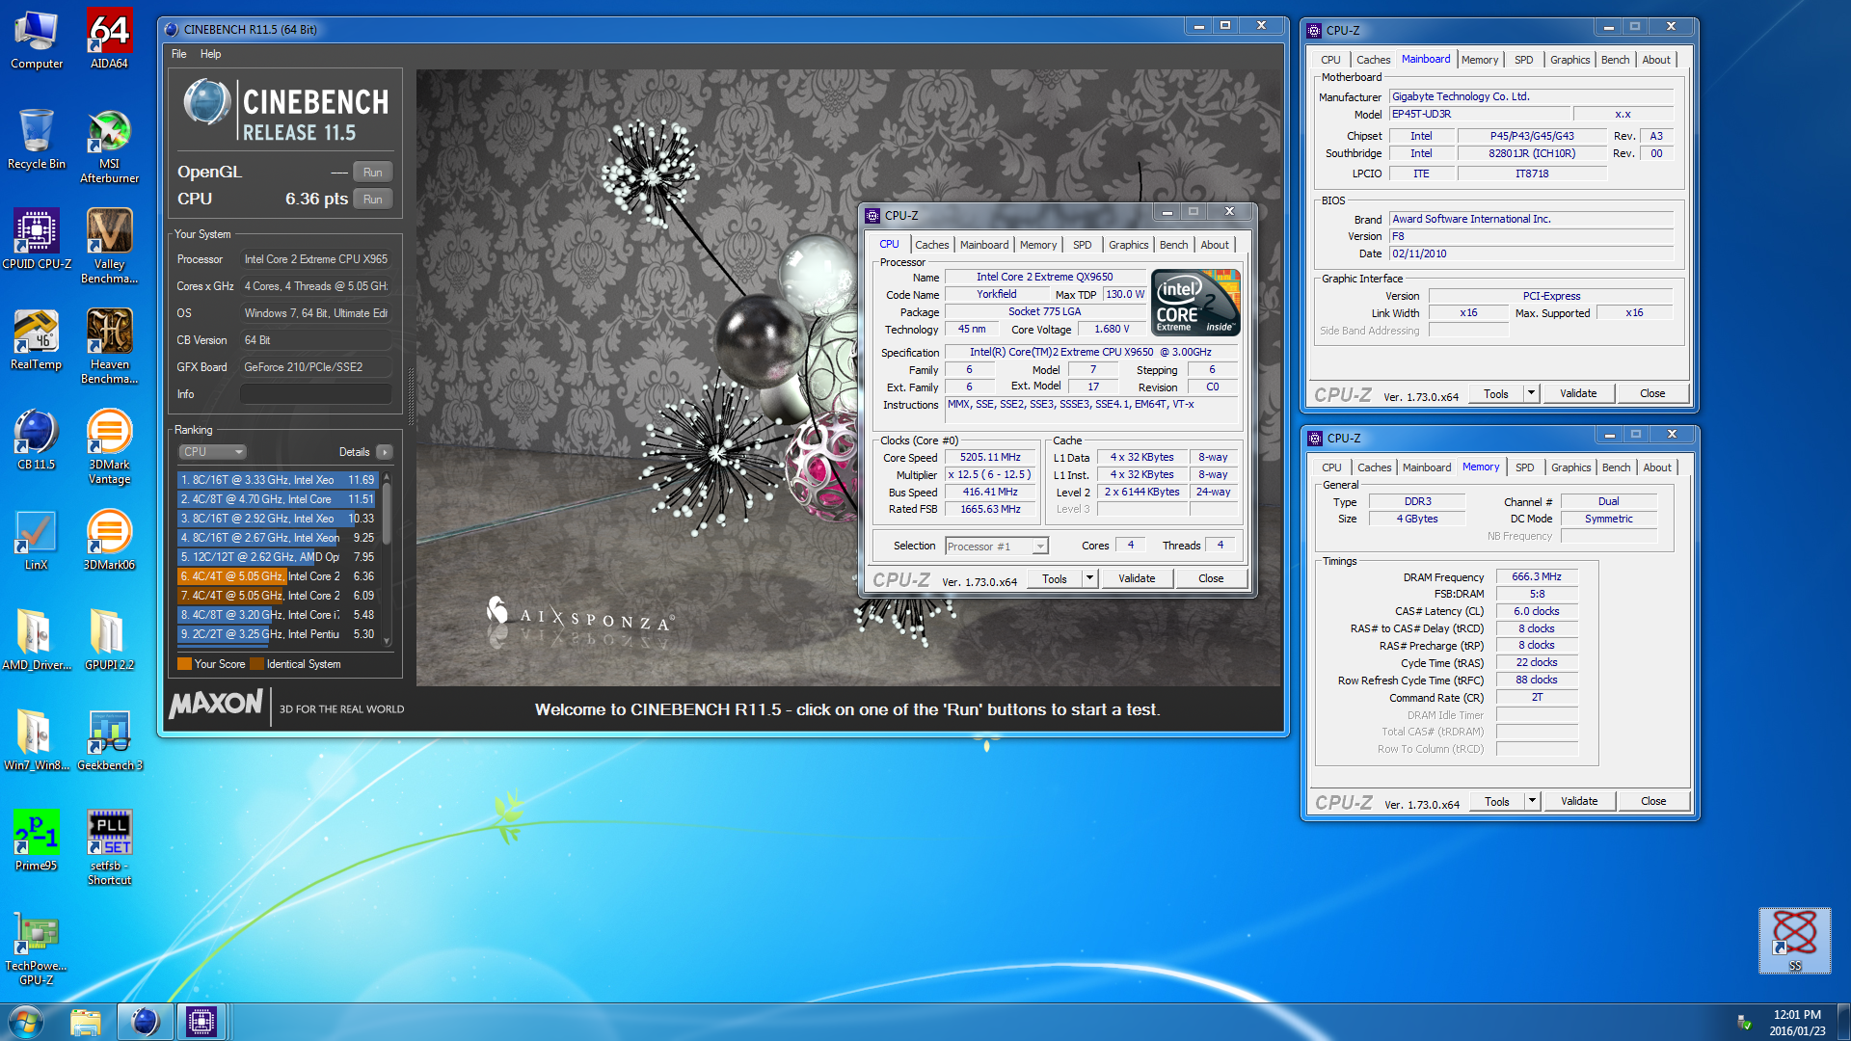Click the Cinebench ranking list scrollbar
This screenshot has width=1851, height=1041.
click(387, 559)
